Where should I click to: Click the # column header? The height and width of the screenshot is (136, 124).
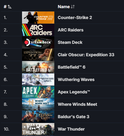coord(5,7)
